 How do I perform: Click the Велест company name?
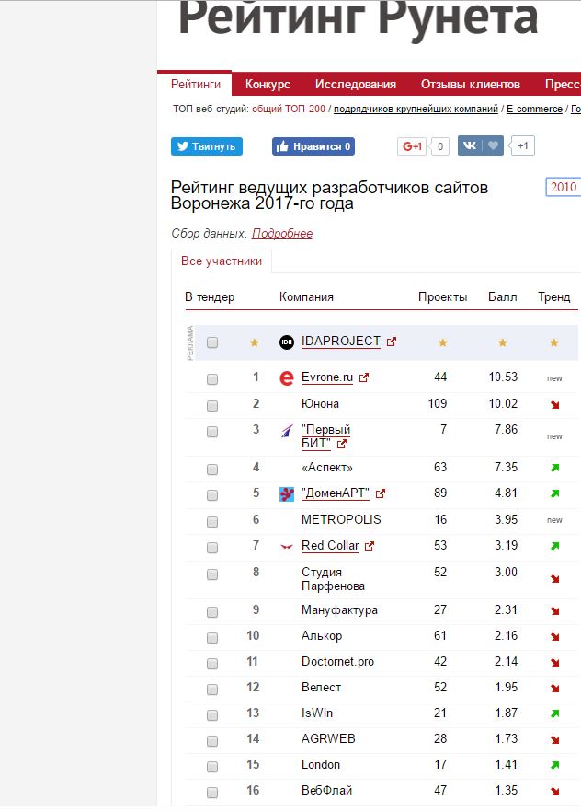[321, 688]
